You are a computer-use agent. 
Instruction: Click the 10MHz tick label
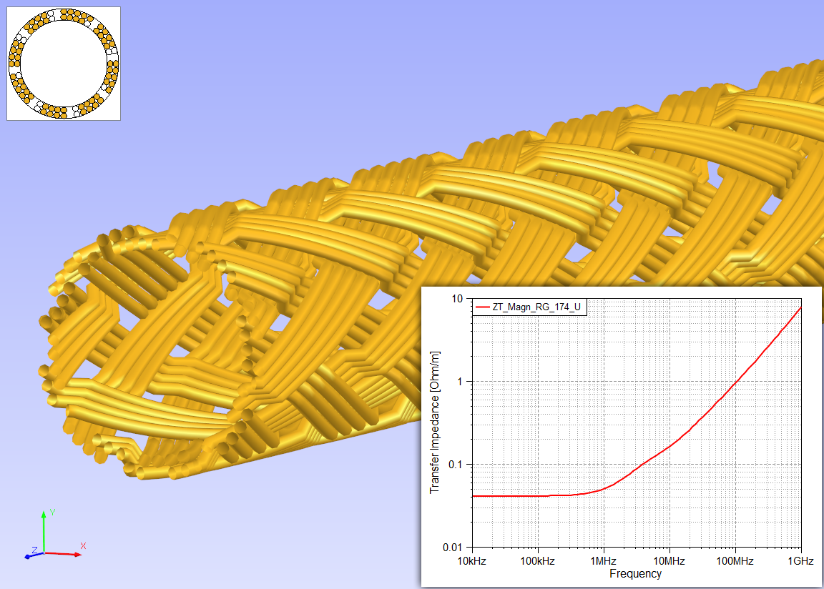(669, 561)
